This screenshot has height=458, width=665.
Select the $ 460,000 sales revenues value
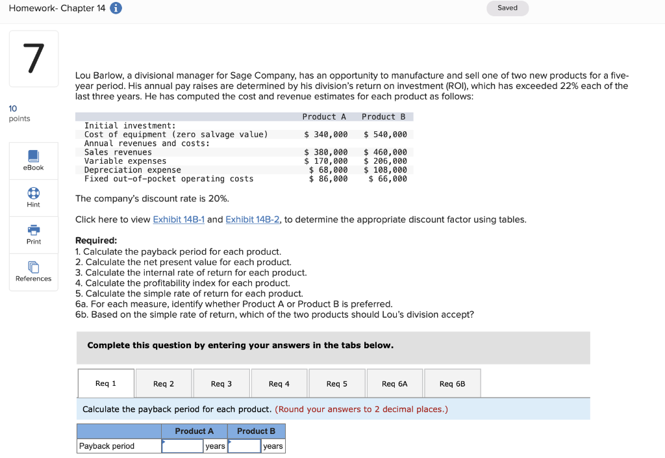[385, 152]
